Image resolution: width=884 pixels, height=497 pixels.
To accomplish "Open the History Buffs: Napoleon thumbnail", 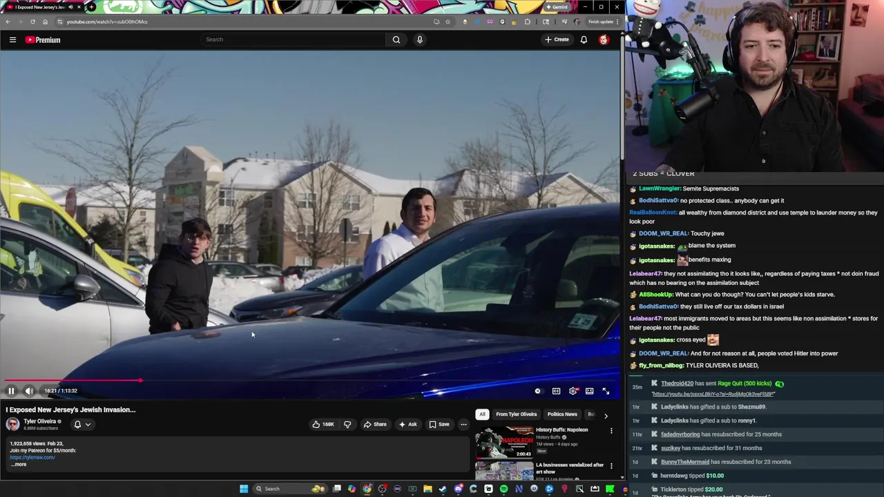I will (504, 442).
